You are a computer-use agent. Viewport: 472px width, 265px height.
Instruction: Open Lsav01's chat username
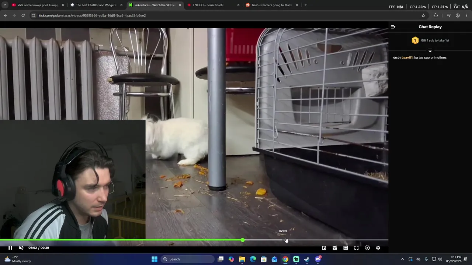click(x=407, y=57)
